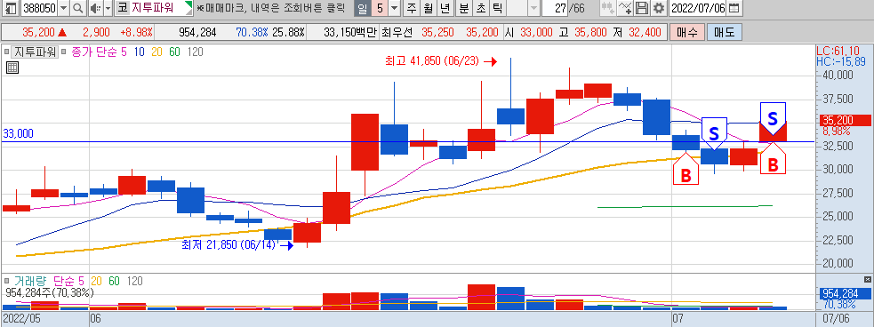Viewport: 874px width, 327px height.
Task: Open the chart settings gear icon
Action: tap(659, 8)
